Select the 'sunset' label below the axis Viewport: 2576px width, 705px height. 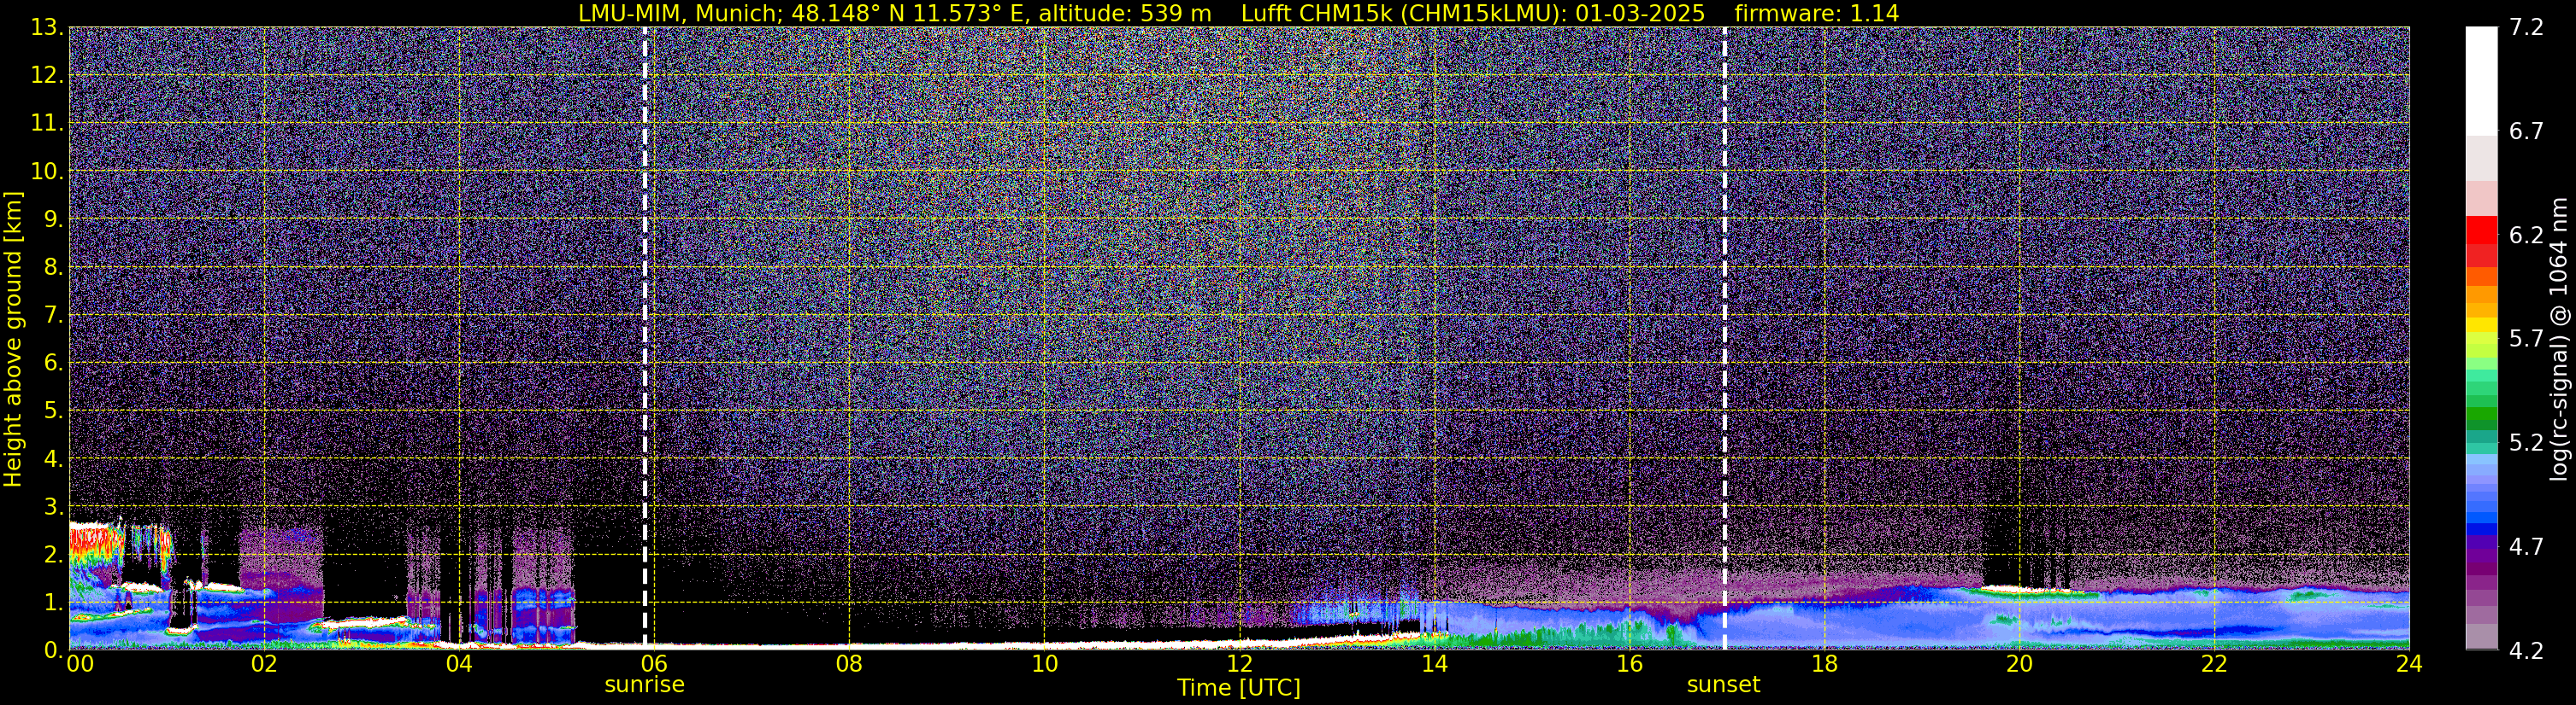pyautogui.click(x=1723, y=685)
